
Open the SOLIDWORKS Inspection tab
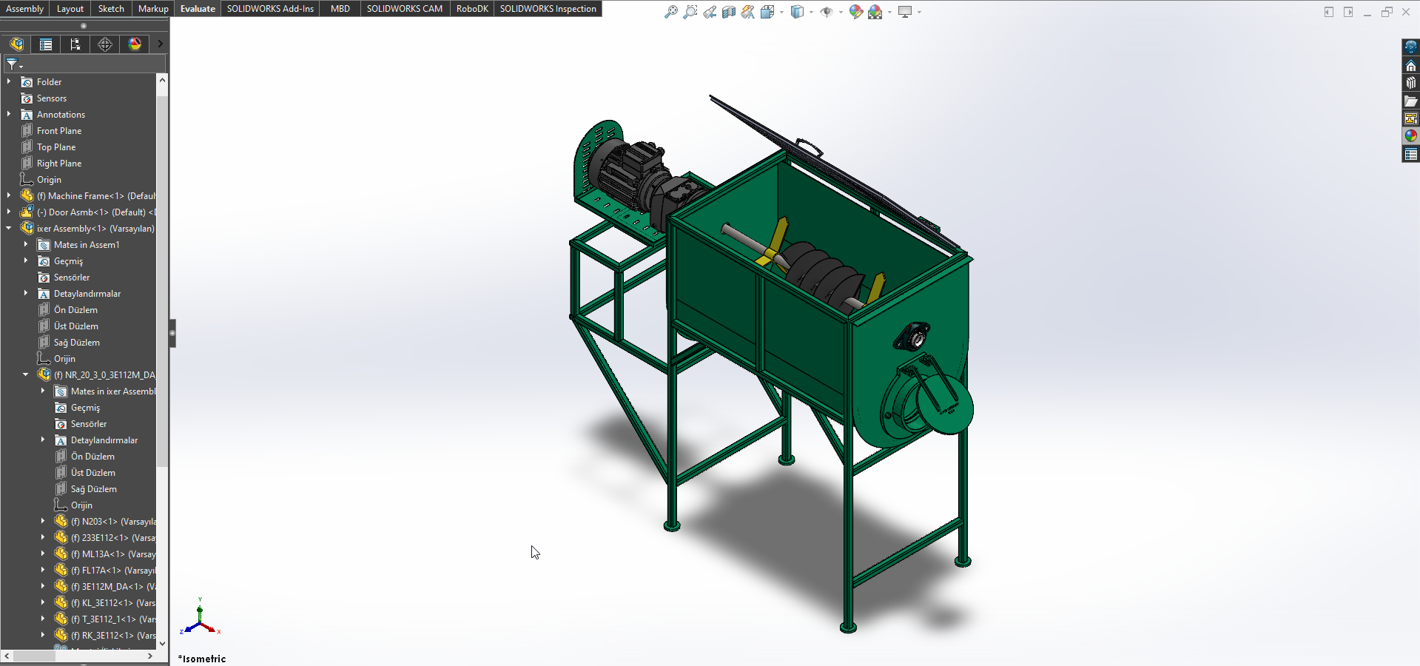(548, 9)
